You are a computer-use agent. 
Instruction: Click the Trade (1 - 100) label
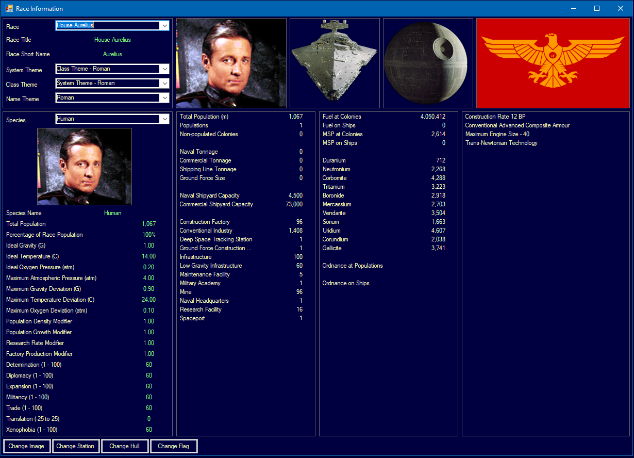click(x=24, y=408)
